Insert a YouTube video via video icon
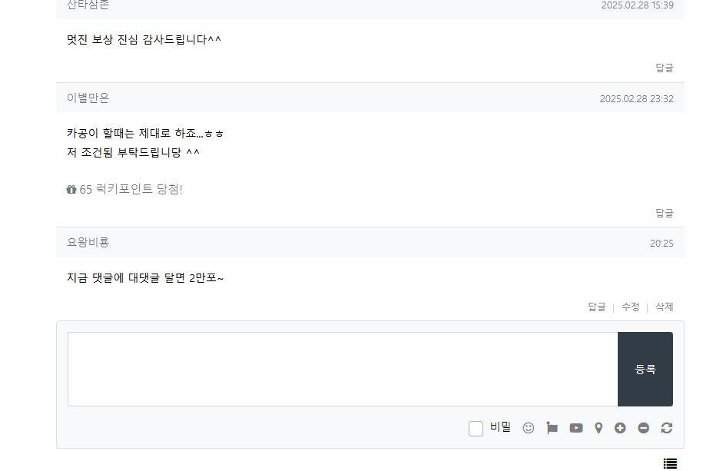703x471 pixels. point(575,428)
